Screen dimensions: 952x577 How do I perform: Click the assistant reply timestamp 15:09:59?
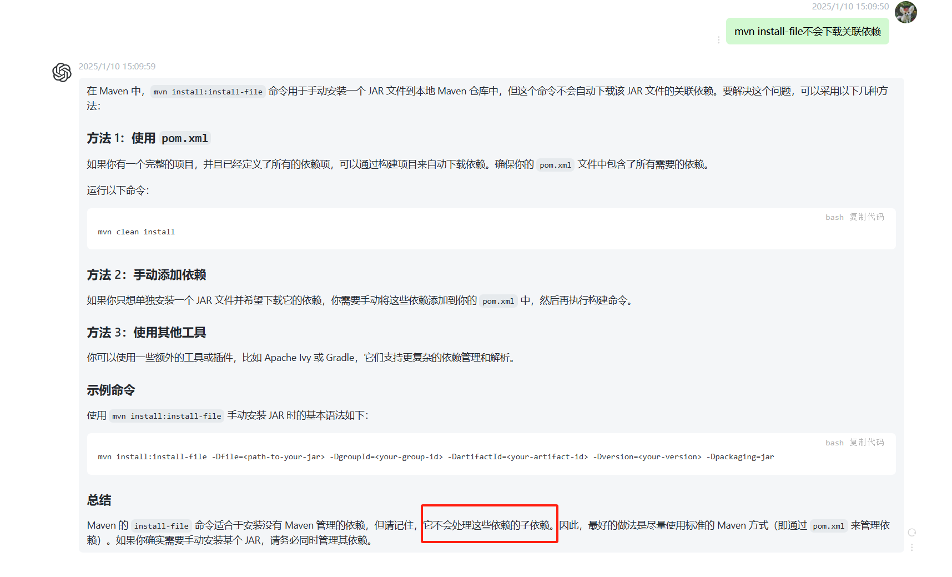(117, 67)
